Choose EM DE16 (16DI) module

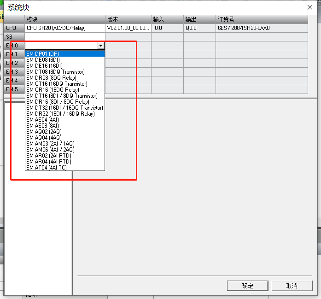click(64, 66)
